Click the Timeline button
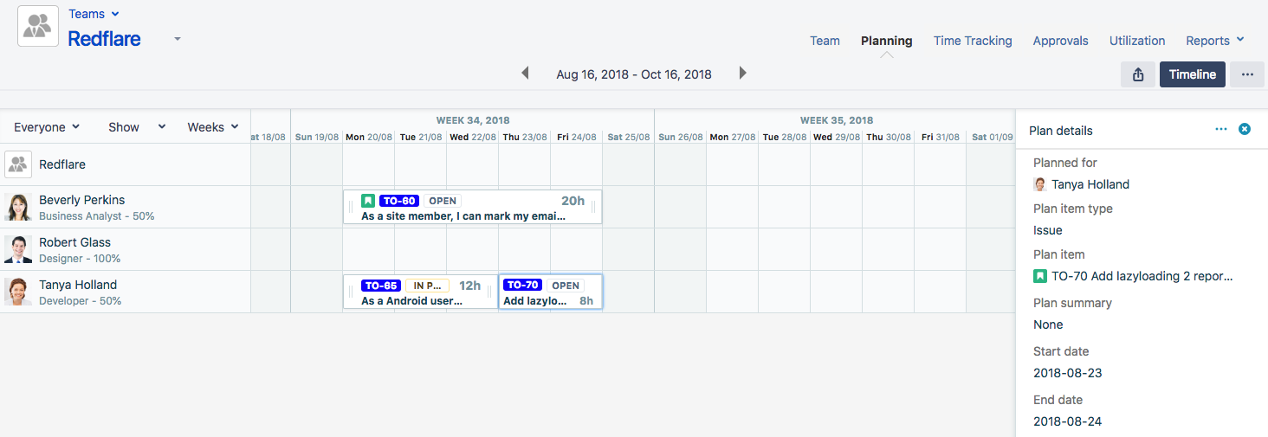 click(1192, 74)
